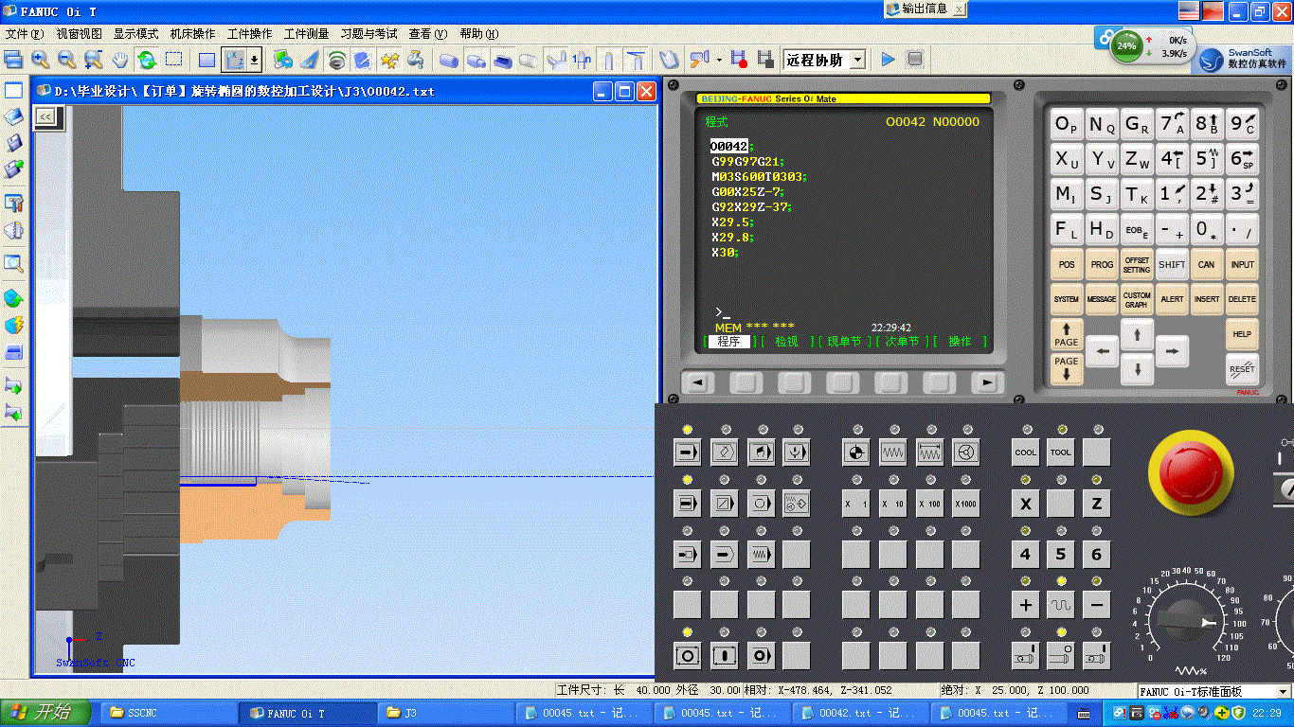Click the cursor down arrow key

click(x=1137, y=368)
